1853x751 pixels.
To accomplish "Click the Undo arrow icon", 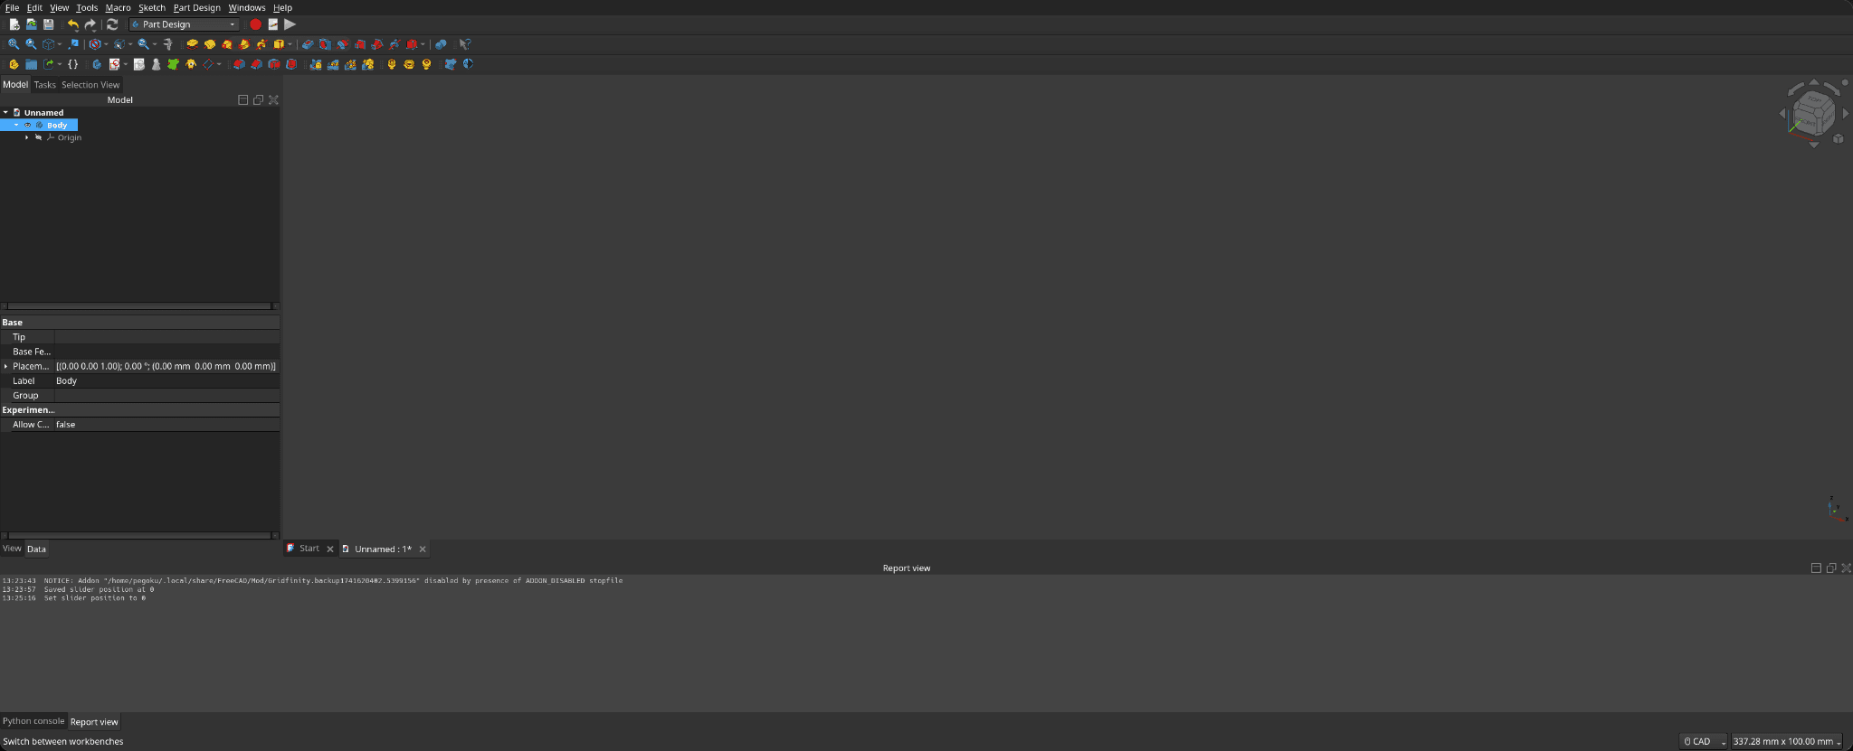I will click(73, 24).
